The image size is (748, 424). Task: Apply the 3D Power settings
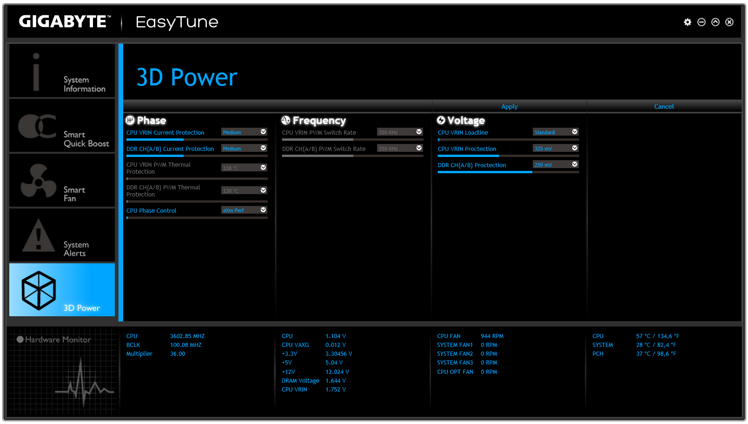tap(510, 106)
